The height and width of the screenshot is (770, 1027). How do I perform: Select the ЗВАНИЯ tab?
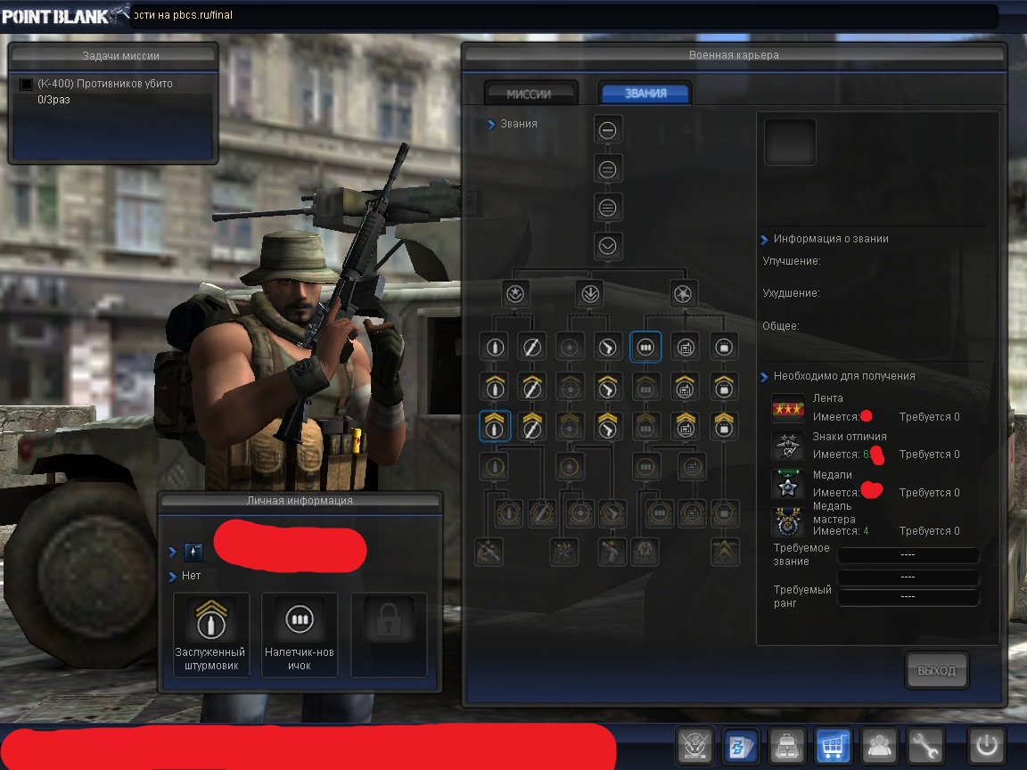pos(645,94)
